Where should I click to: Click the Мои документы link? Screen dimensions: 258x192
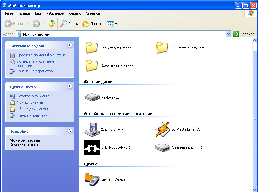30,103
